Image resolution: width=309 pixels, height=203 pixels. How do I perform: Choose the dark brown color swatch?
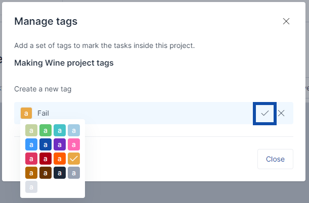click(46, 173)
